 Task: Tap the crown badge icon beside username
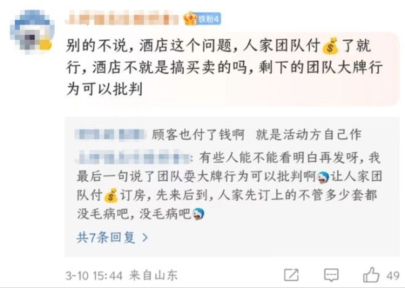coord(190,19)
